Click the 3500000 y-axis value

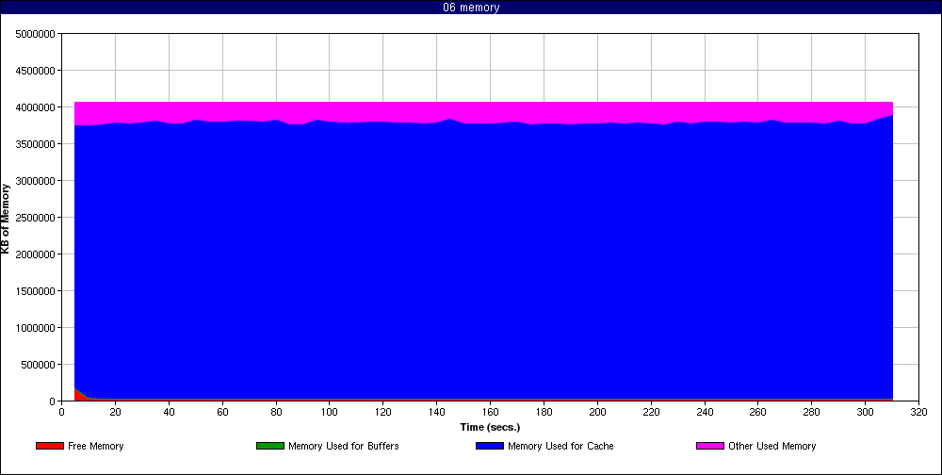point(38,143)
